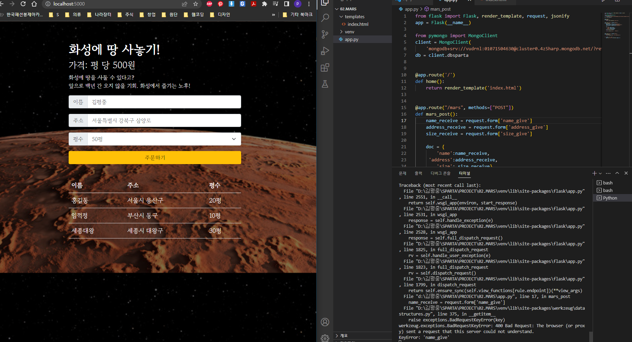
Task: Select app.py in the file explorer
Action: click(x=363, y=39)
